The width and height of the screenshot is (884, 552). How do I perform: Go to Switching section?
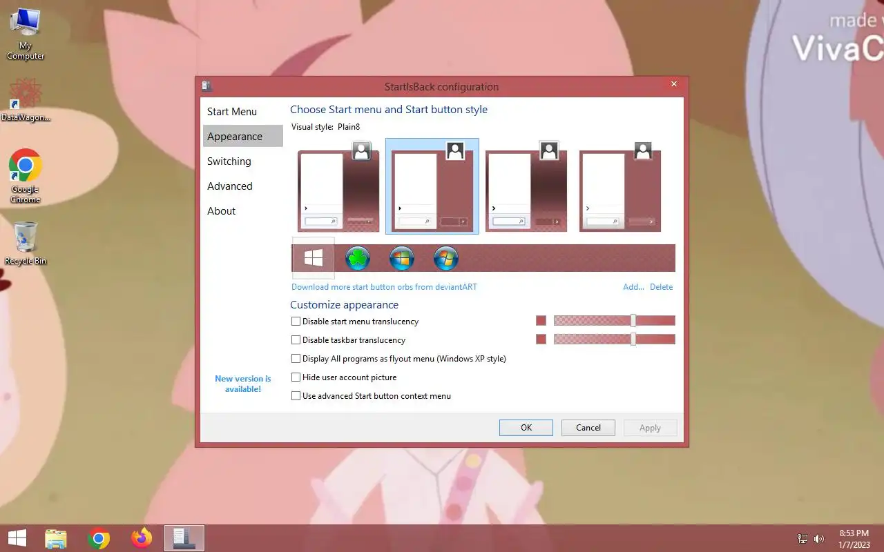pos(243,161)
